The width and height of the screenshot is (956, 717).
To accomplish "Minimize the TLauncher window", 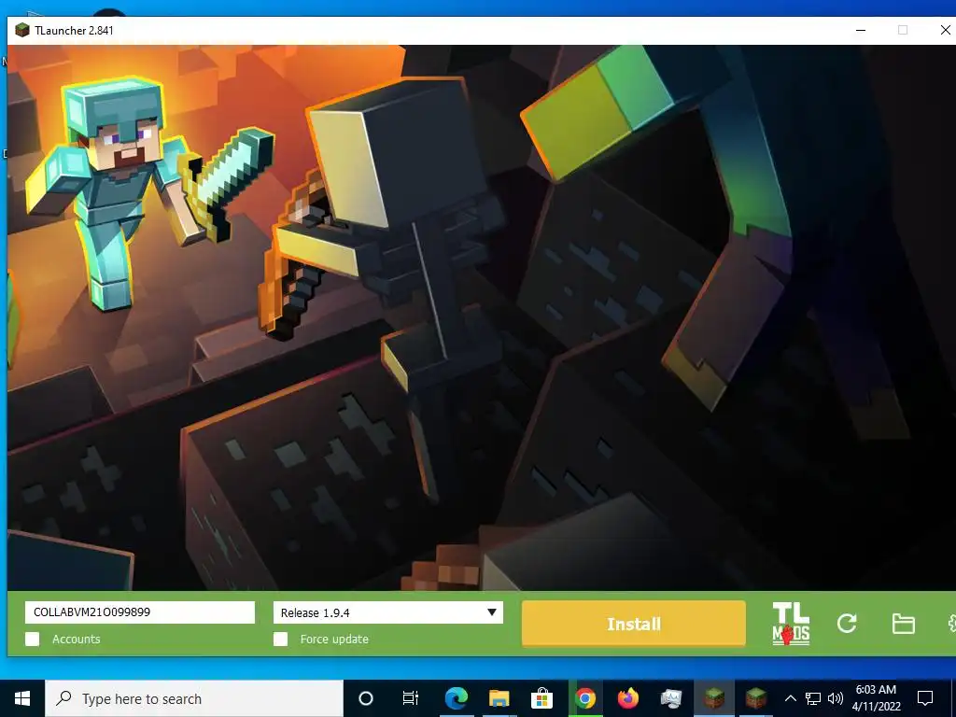I will [861, 30].
